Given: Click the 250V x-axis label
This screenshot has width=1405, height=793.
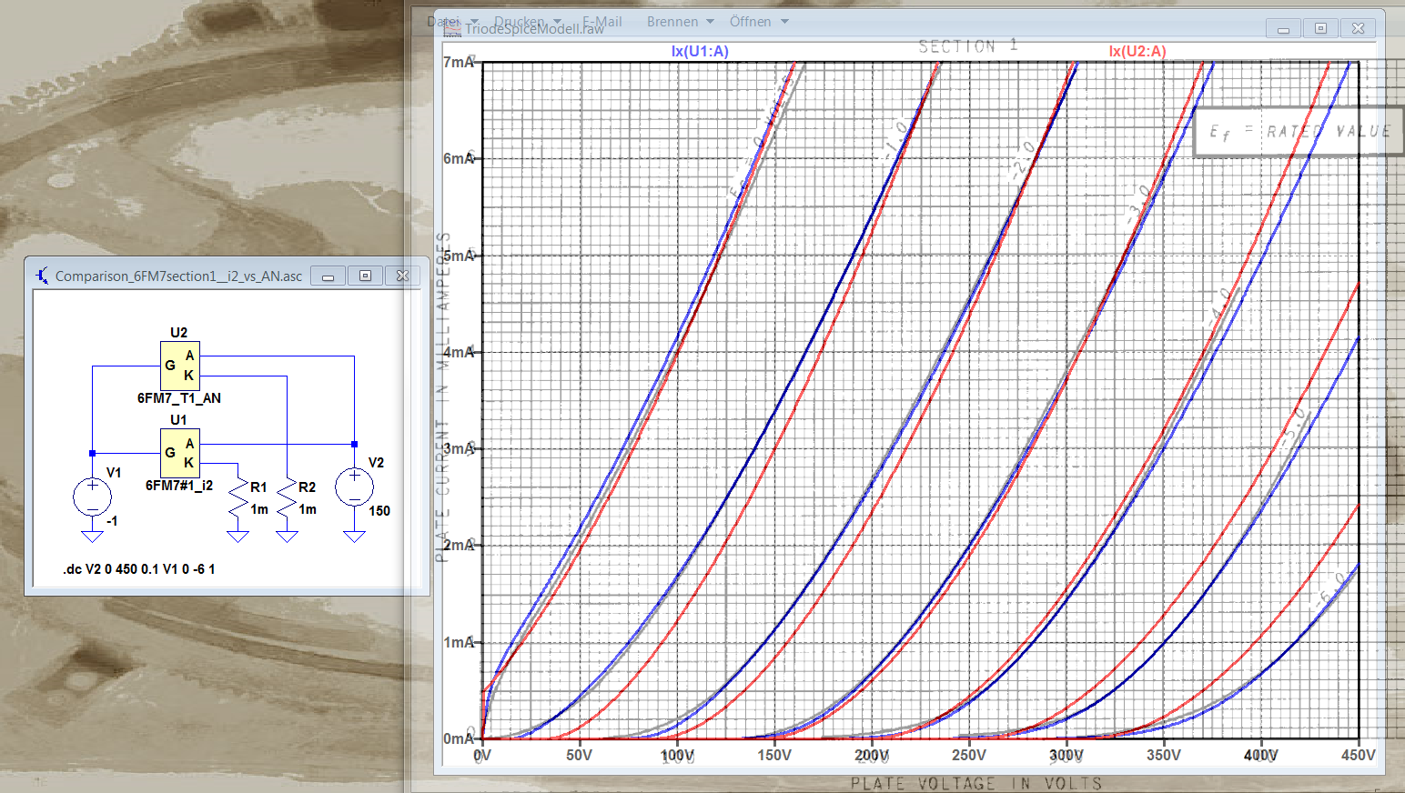Looking at the screenshot, I should pyautogui.click(x=969, y=755).
